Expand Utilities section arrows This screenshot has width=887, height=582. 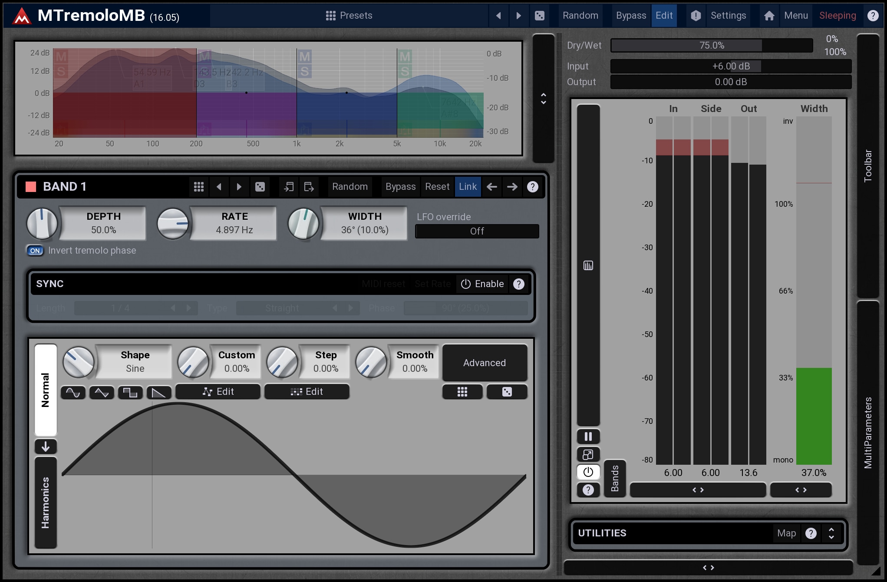[831, 533]
